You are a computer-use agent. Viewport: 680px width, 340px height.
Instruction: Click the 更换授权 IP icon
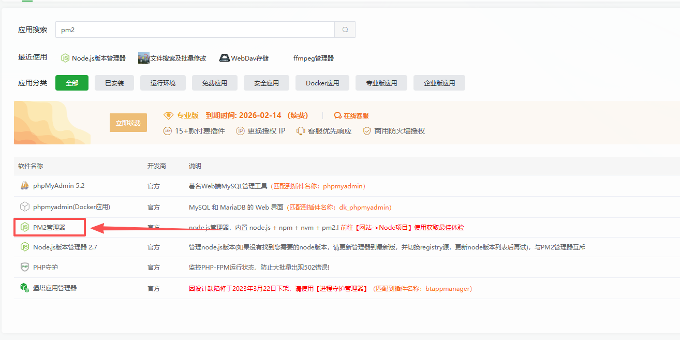[x=240, y=131]
